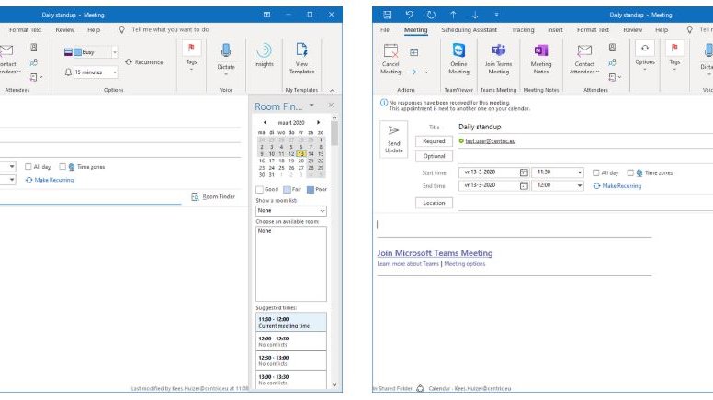
Task: Go to previous item with up arrow
Action: pos(453,15)
